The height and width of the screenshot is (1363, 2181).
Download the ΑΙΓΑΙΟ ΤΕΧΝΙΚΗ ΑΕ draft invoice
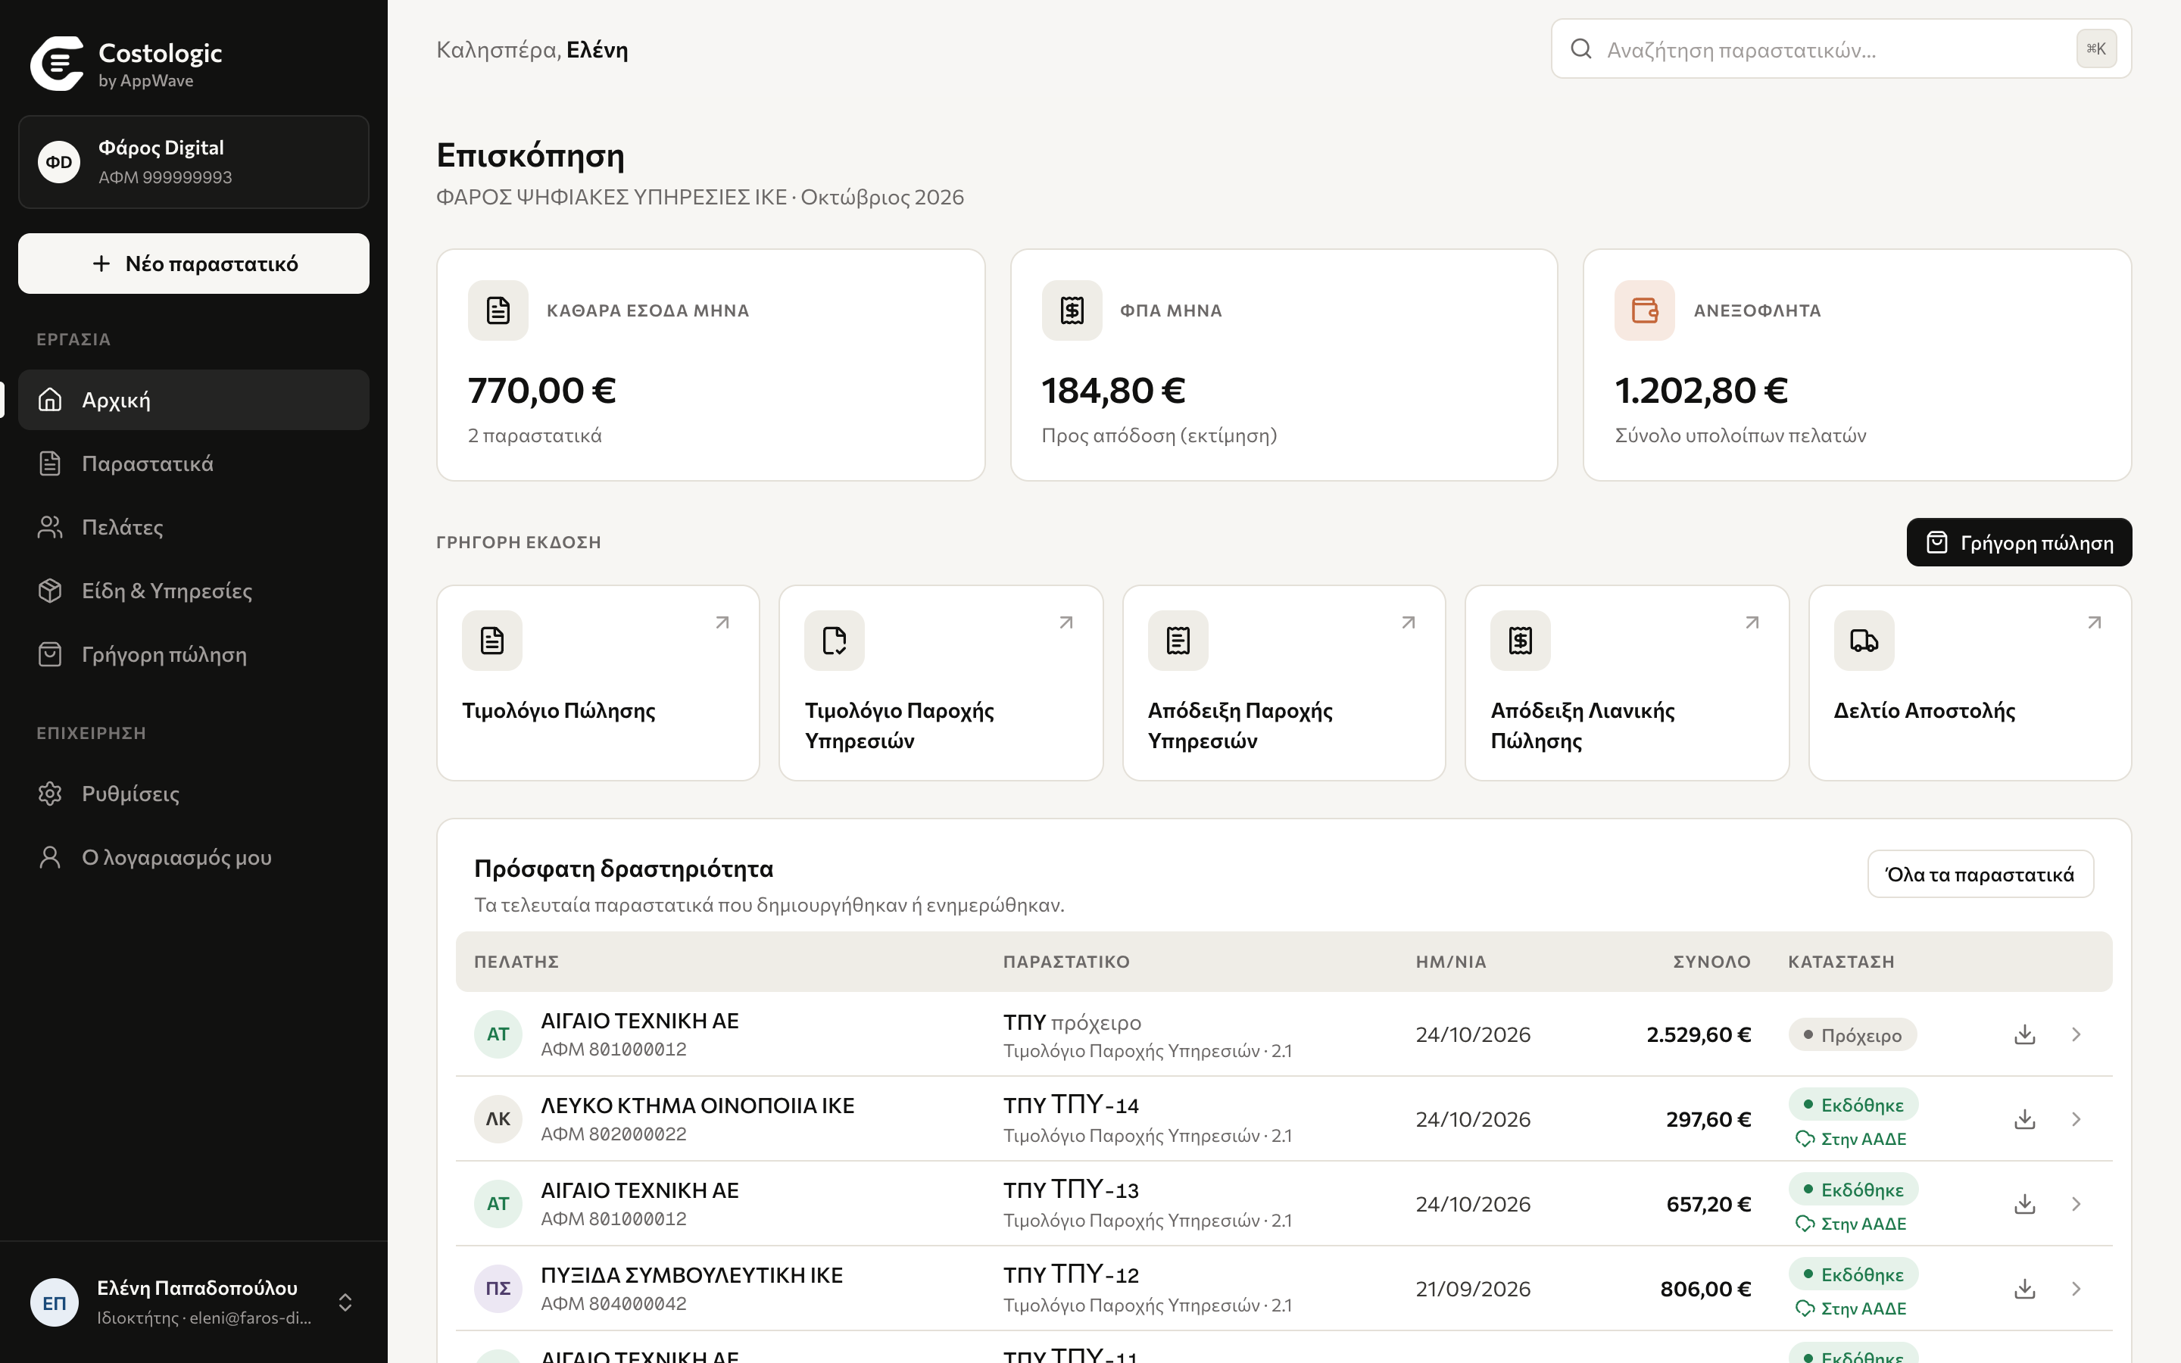click(x=2024, y=1034)
